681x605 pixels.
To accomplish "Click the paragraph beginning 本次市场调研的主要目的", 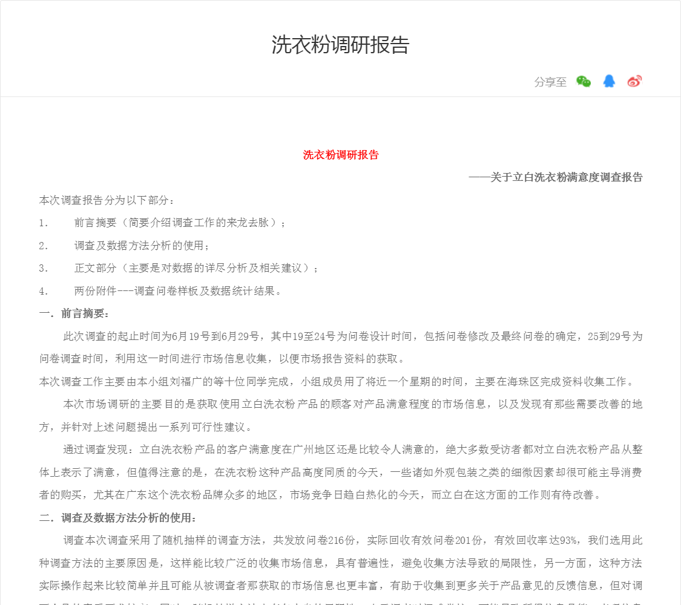I will coord(340,416).
